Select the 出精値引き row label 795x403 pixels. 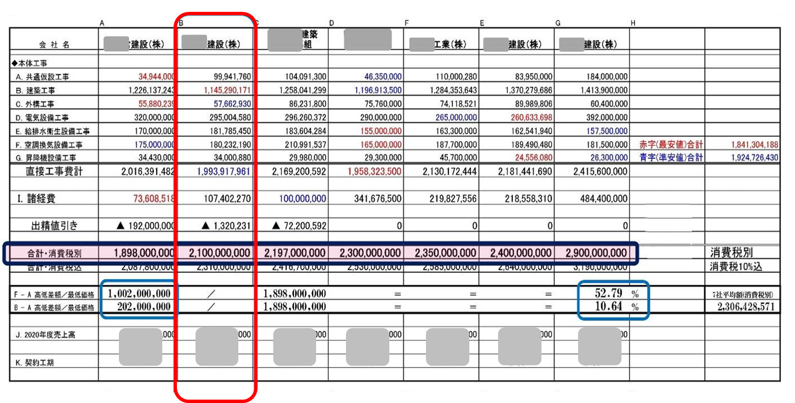[55, 226]
